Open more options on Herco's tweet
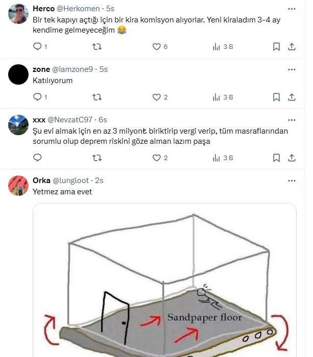This screenshot has width=313, height=357. point(291,9)
